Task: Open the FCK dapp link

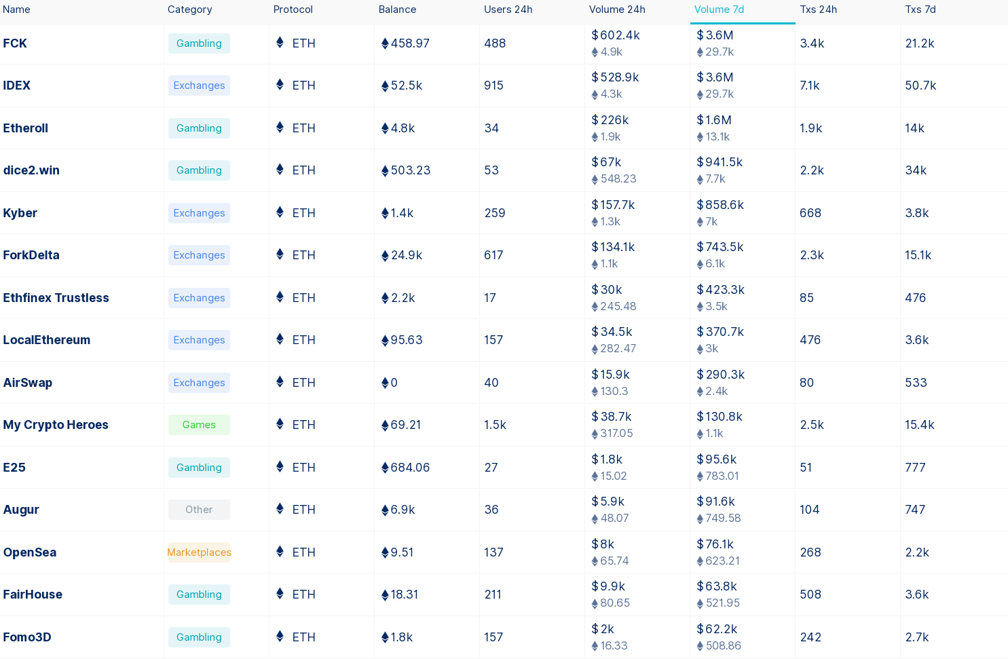Action: [15, 43]
